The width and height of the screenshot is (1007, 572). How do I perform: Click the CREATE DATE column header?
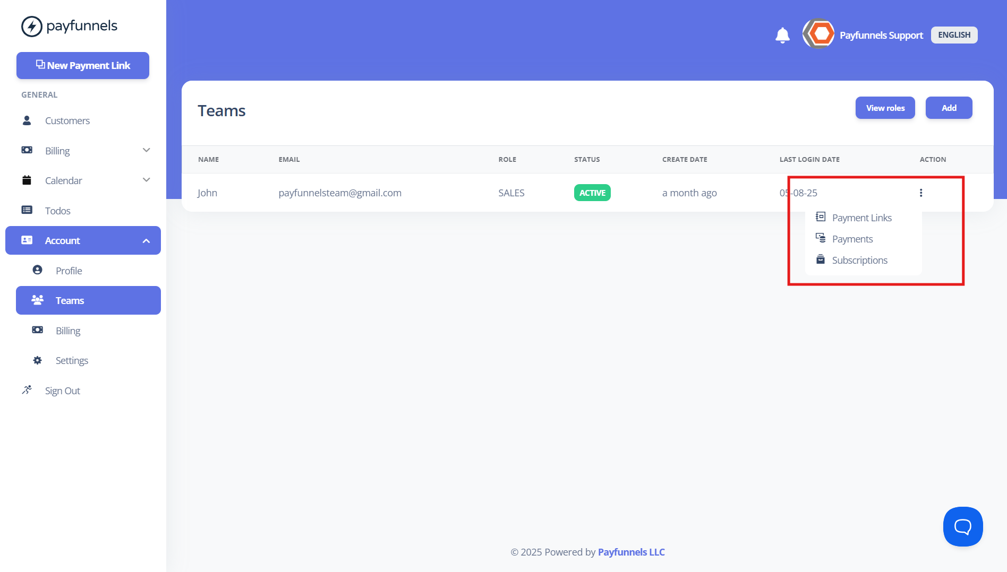[685, 159]
